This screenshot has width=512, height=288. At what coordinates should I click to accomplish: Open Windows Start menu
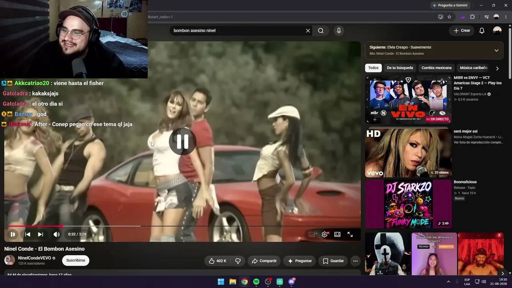click(221, 282)
